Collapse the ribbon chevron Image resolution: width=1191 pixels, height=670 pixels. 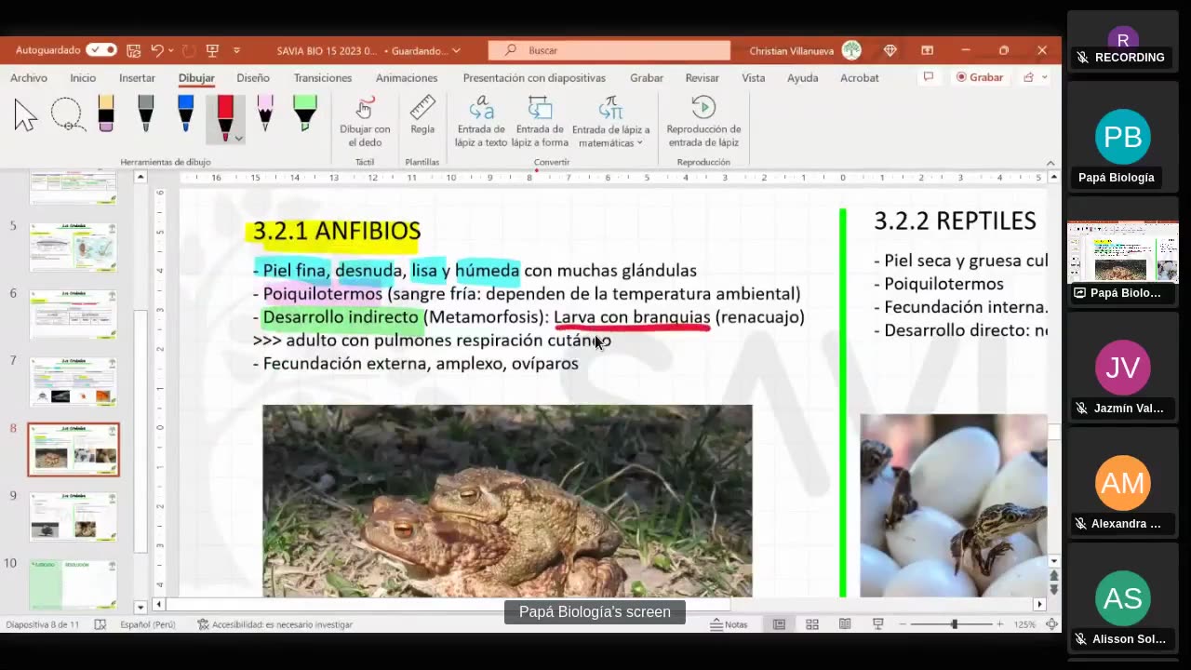(x=1050, y=163)
